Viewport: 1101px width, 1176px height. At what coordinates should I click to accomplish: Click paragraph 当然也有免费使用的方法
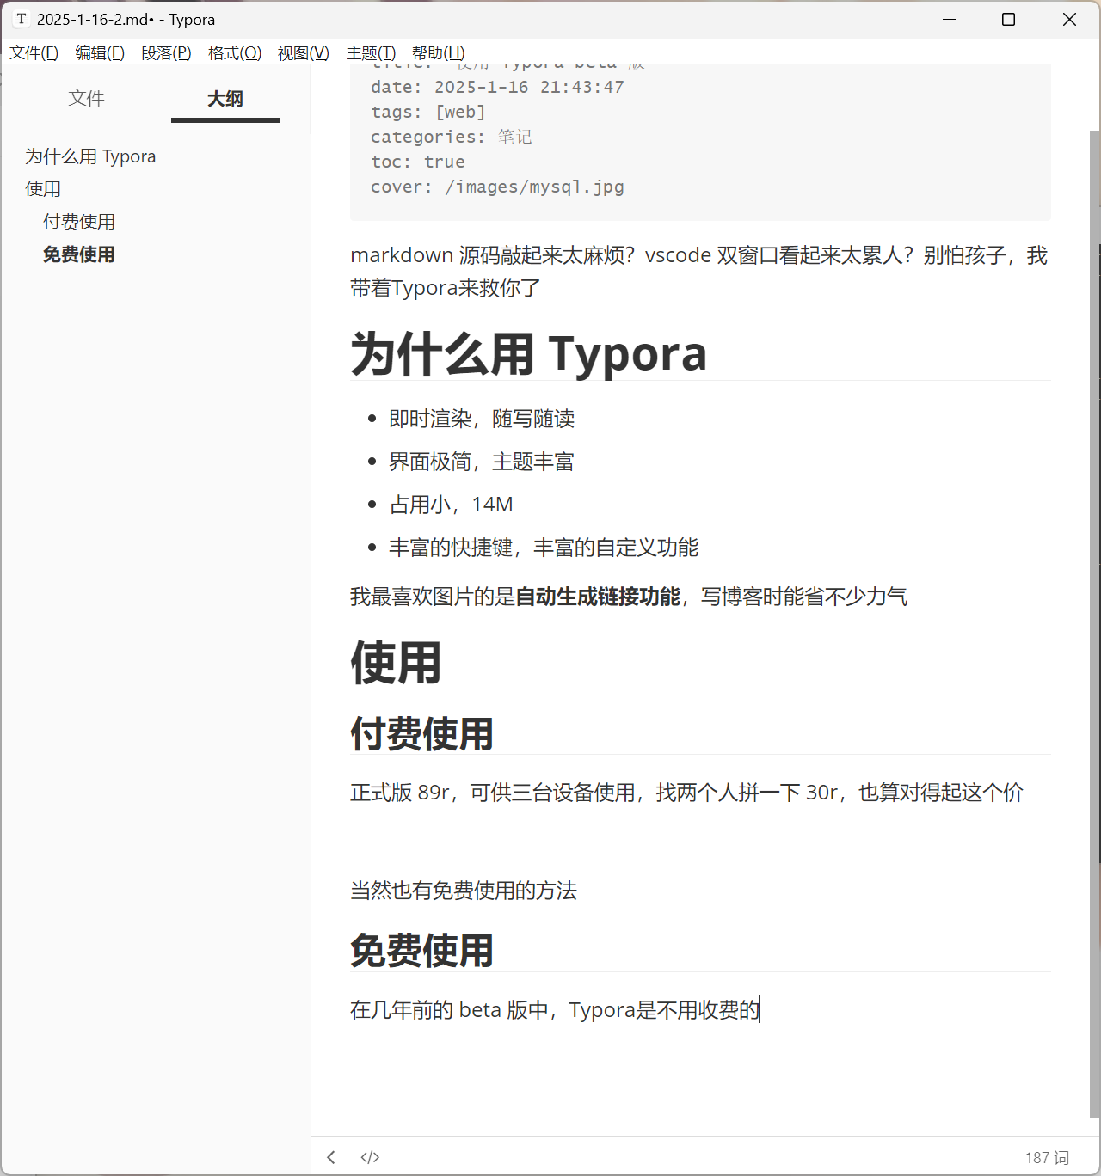click(464, 891)
